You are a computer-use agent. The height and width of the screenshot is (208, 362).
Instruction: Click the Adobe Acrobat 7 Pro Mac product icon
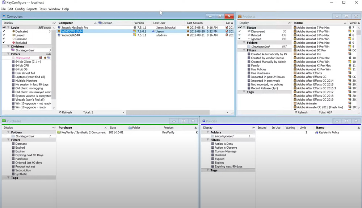click(x=295, y=27)
